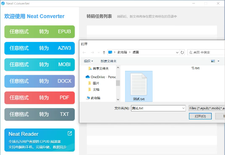This screenshot has width=225, height=155.
Task: Open view options dropdown arrow
Action: [x=218, y=61]
